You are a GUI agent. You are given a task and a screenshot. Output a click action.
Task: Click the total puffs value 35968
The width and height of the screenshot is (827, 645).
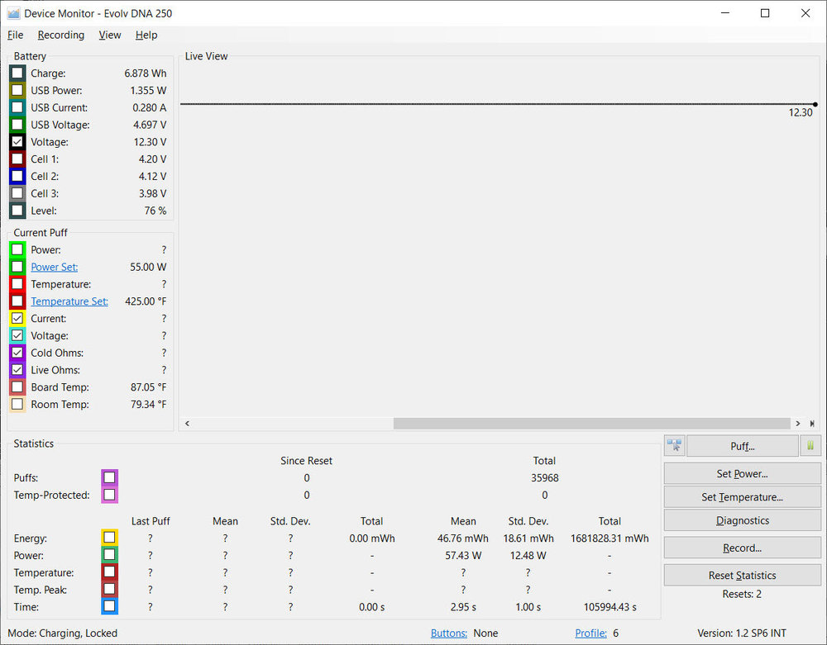545,477
